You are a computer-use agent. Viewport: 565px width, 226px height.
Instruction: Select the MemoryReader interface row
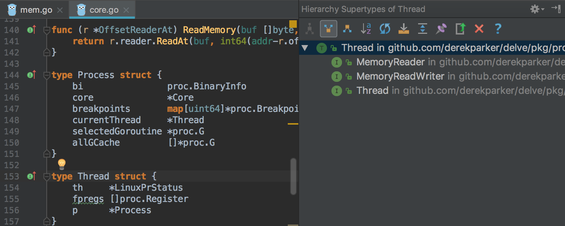coord(432,62)
